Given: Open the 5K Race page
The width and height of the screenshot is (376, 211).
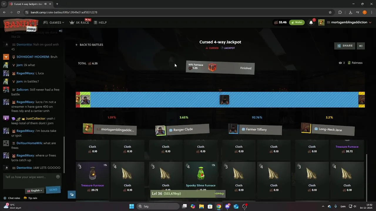Looking at the screenshot, I should (79, 23).
